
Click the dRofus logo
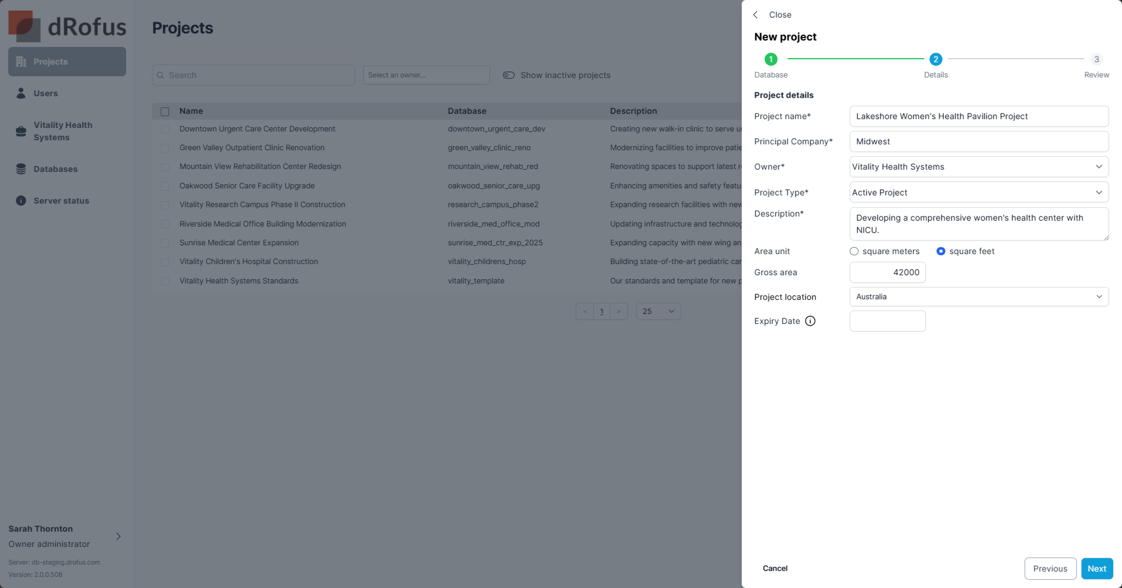67,26
